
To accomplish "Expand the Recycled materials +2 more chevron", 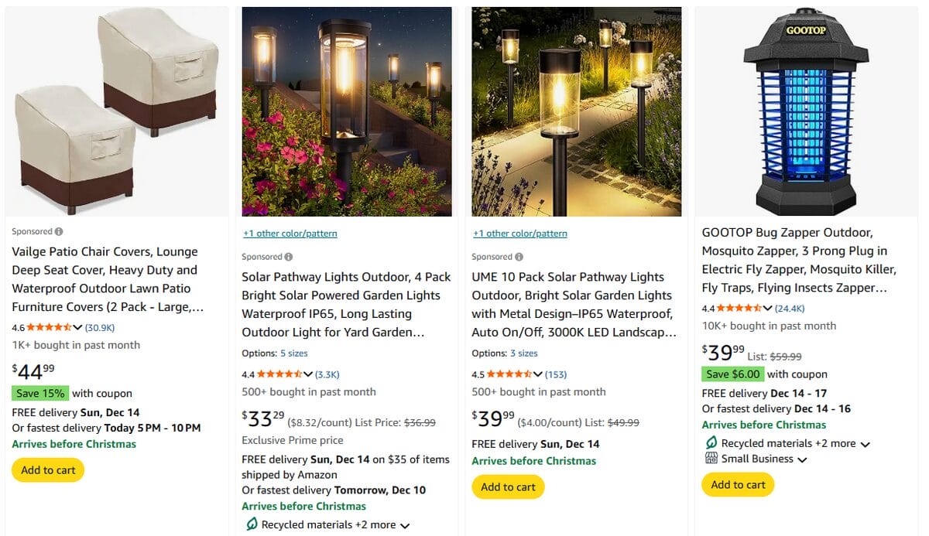I will [x=866, y=443].
